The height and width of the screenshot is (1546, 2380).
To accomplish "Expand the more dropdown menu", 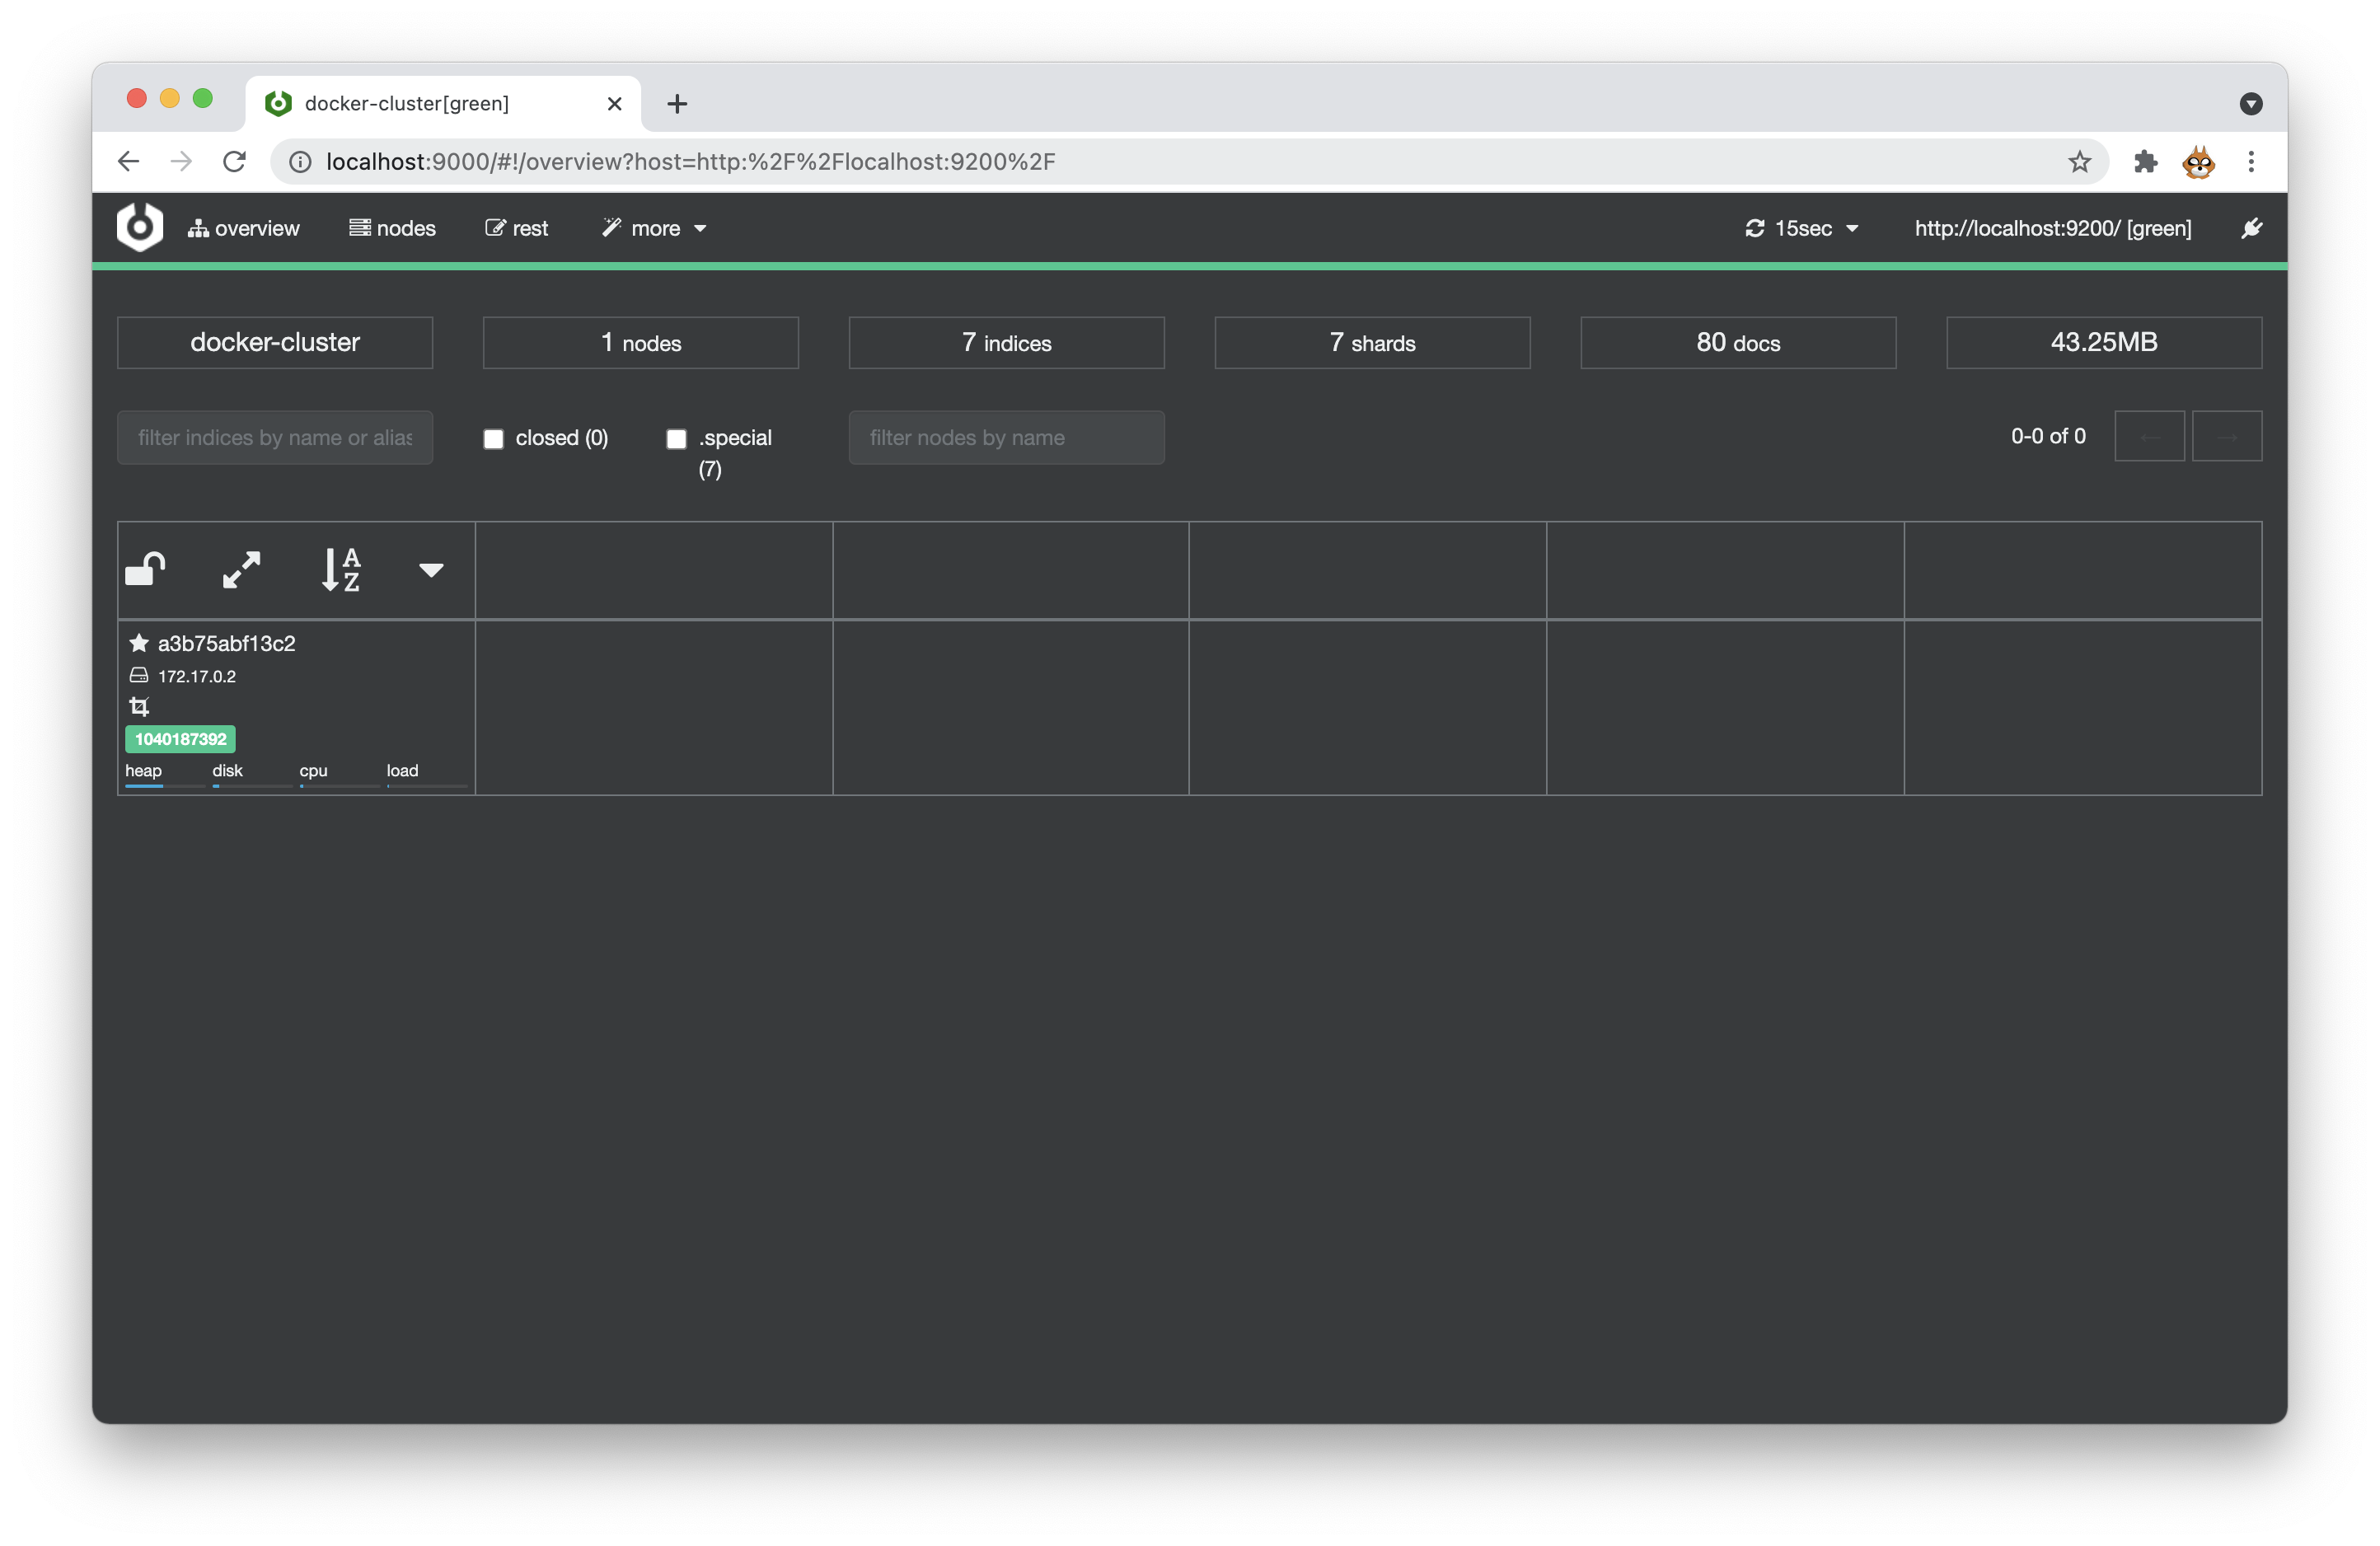I will (x=656, y=227).
